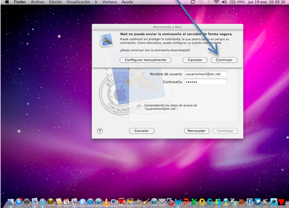
Task: Open iTunes from the Dock
Action: click(x=90, y=202)
